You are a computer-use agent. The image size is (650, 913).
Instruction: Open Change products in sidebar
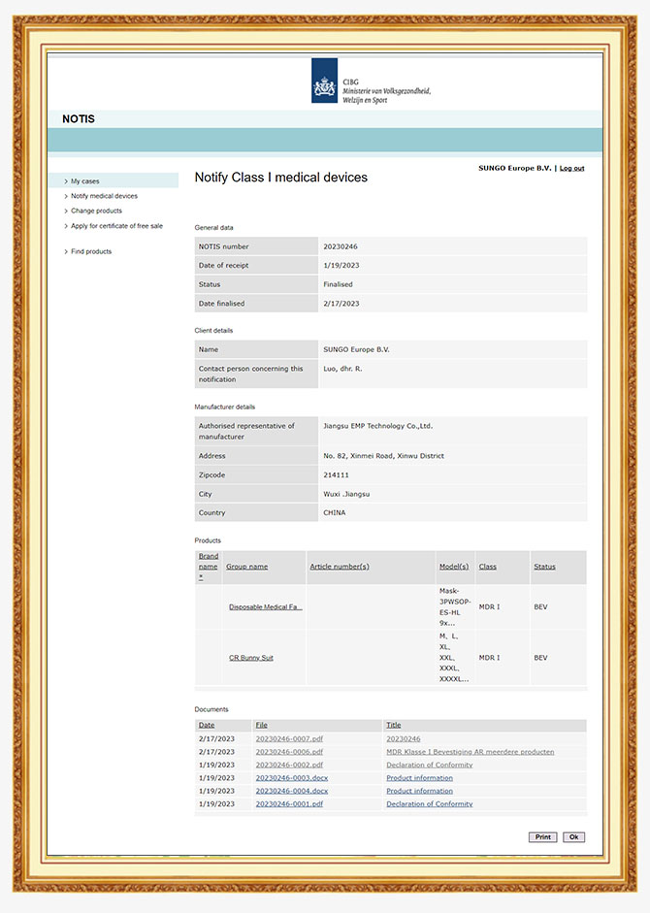[x=96, y=211]
